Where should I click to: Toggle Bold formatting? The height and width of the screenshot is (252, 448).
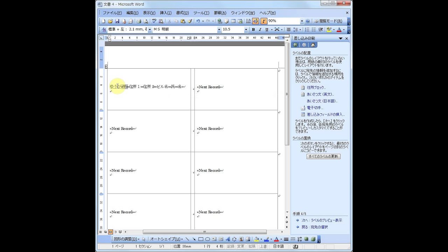click(x=253, y=30)
